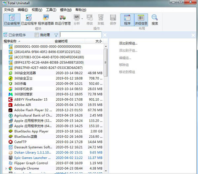Click the program list scrollbar thumb
Viewport: 198px width, 174px height.
pos(106,63)
